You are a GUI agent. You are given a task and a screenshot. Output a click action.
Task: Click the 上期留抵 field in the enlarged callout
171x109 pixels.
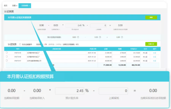113,91
